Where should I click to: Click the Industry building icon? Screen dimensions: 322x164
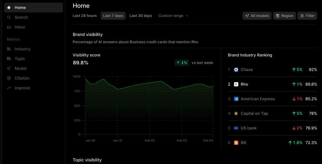[9, 49]
